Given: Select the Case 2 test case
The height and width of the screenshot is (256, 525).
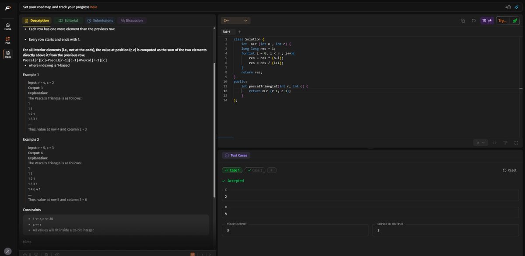Looking at the screenshot, I should [255, 170].
